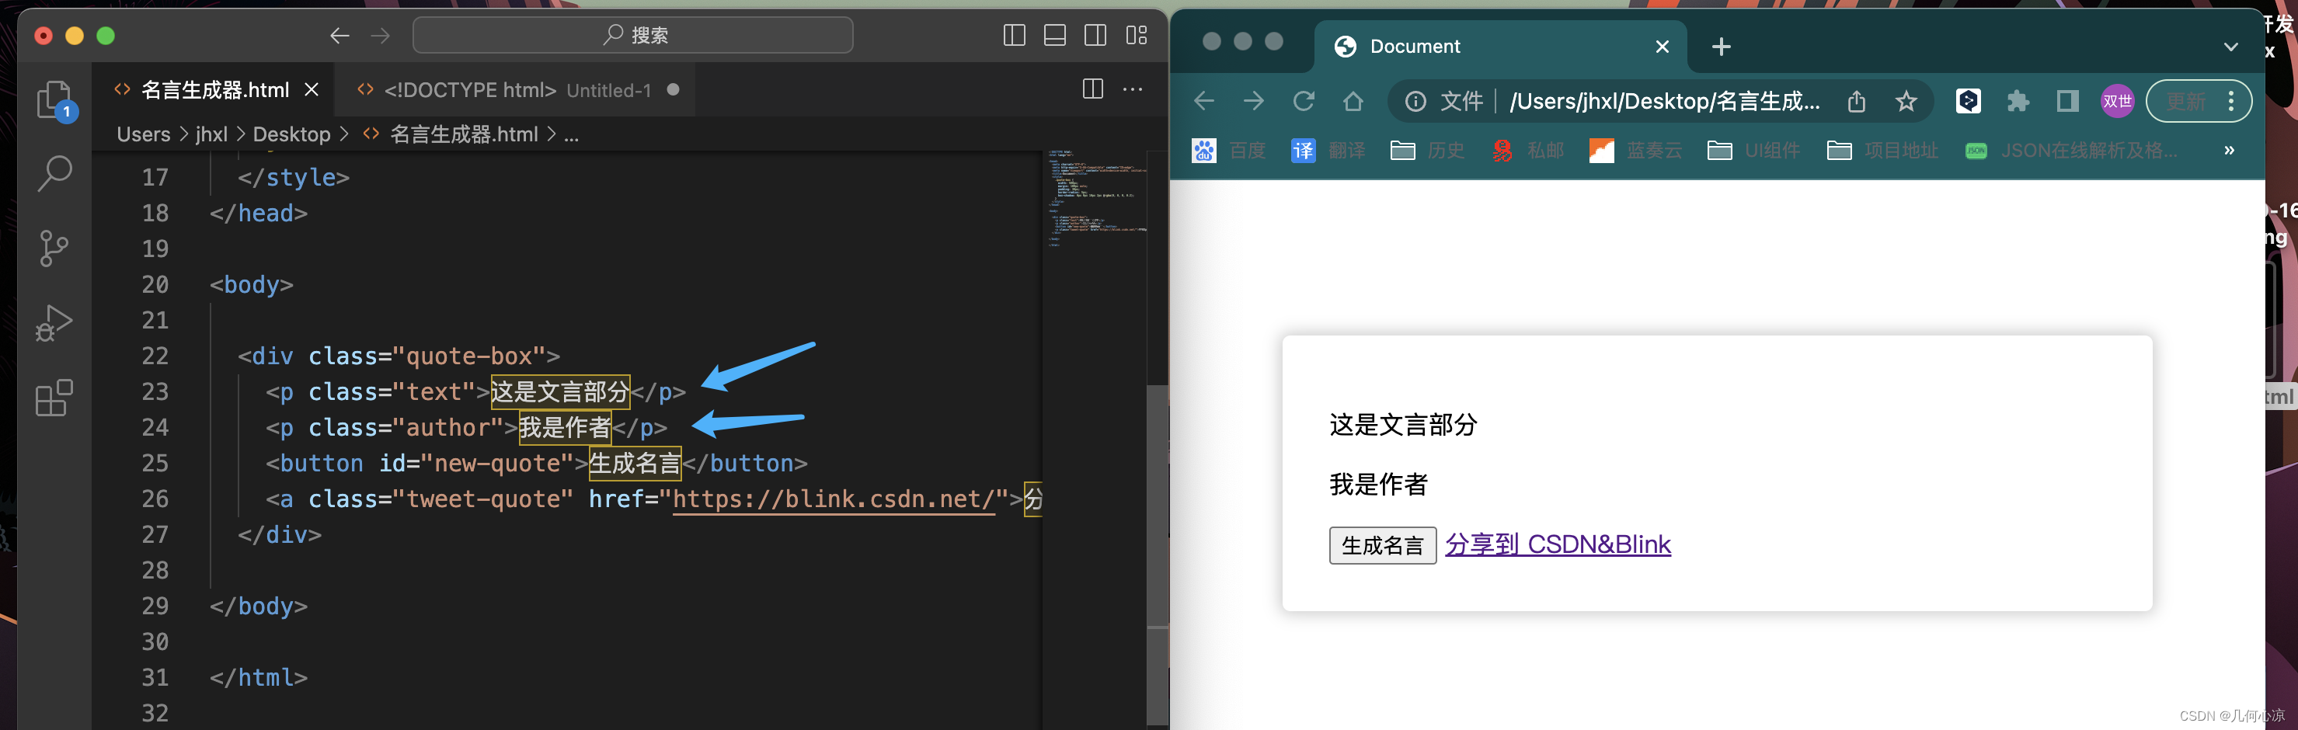Open the 蓝奏云 bookmark

1635,151
